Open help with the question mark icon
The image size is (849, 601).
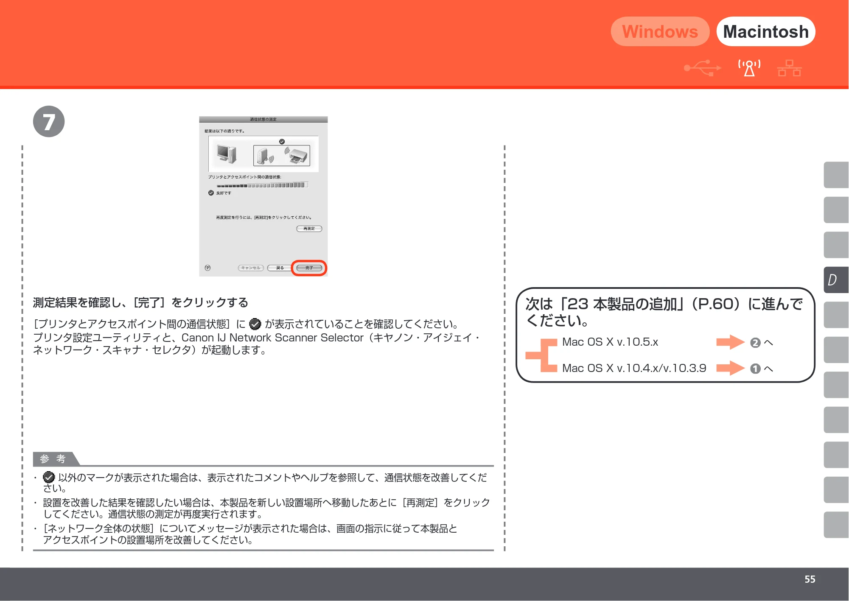tap(207, 268)
